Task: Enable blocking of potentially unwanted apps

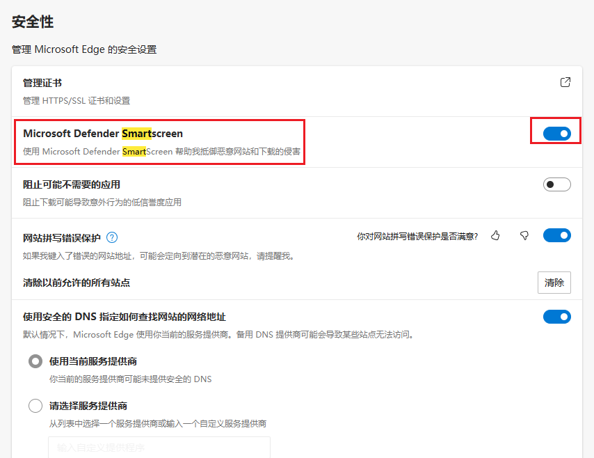Action: (x=556, y=184)
